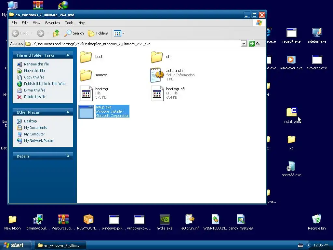Click in the Address path field
The image size is (333, 250).
133,44
